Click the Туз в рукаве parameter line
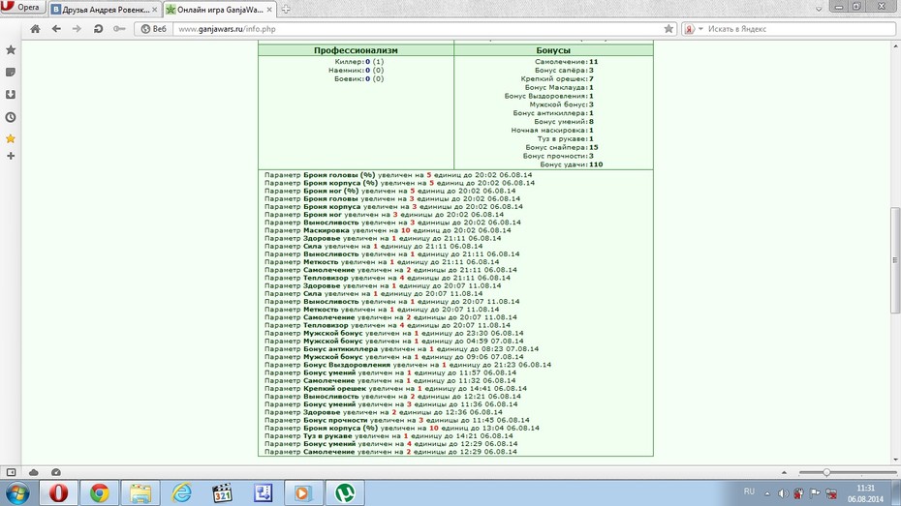This screenshot has height=506, width=901. click(x=388, y=436)
